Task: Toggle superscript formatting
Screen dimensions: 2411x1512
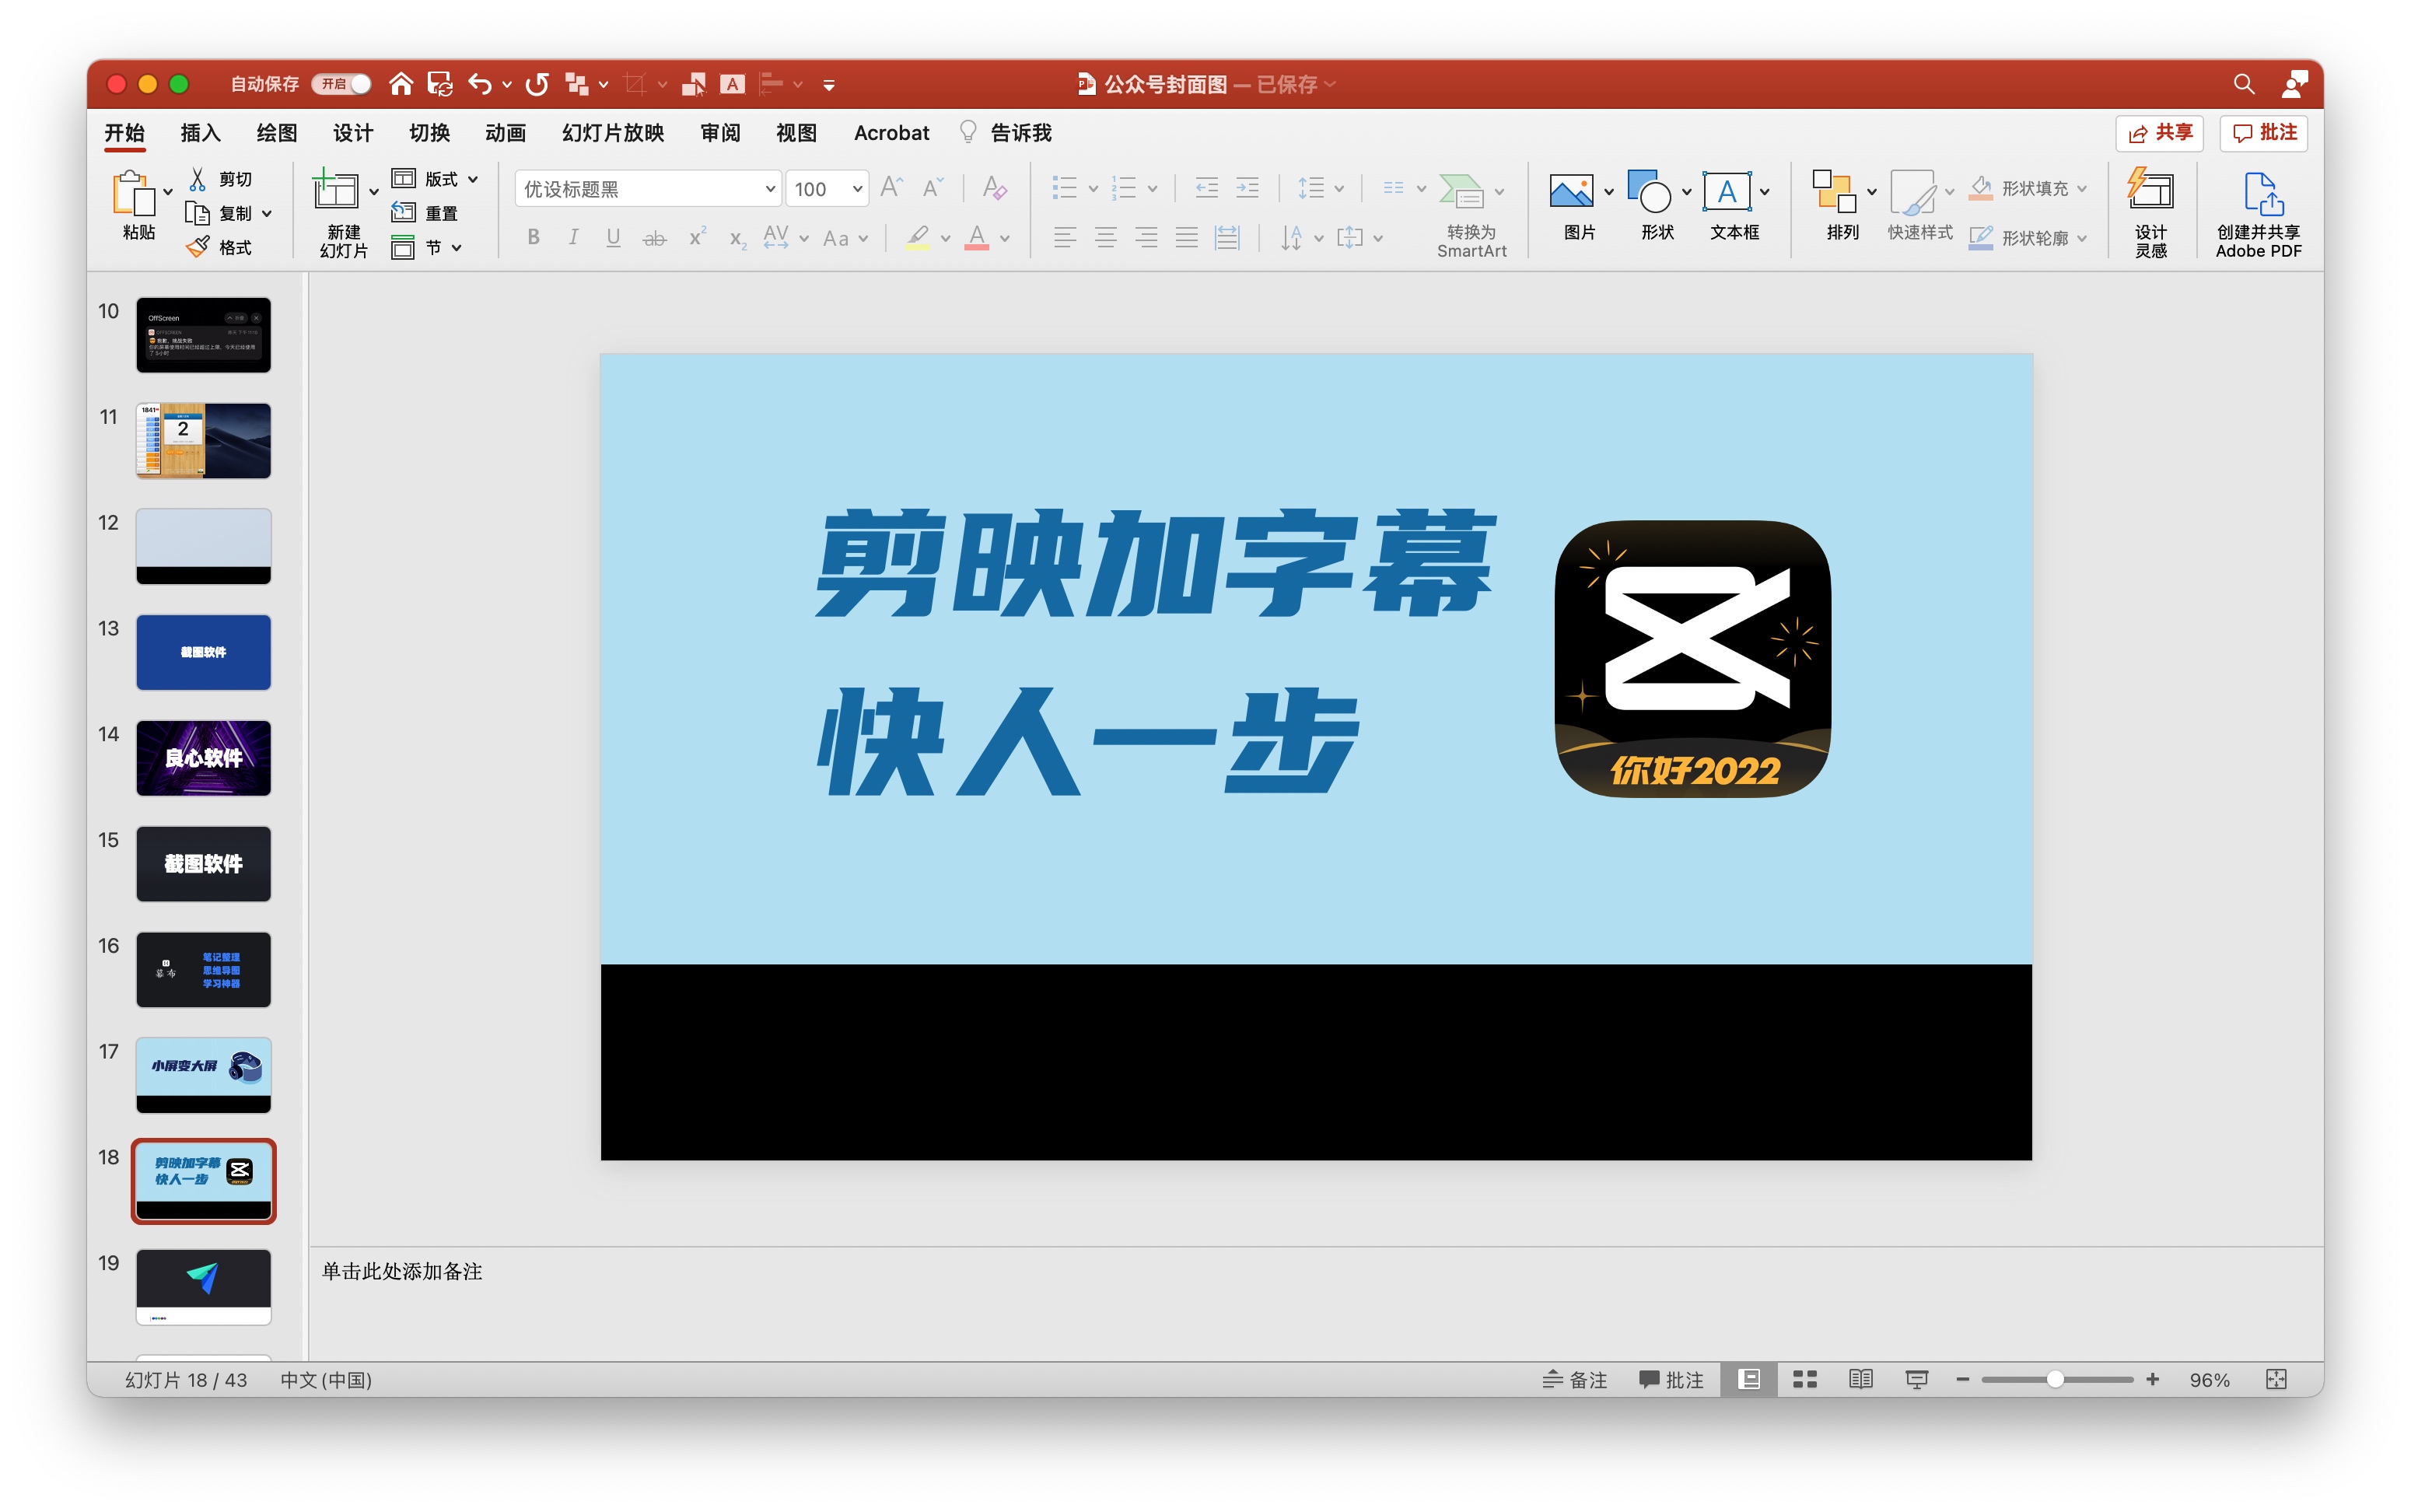Action: pos(697,237)
